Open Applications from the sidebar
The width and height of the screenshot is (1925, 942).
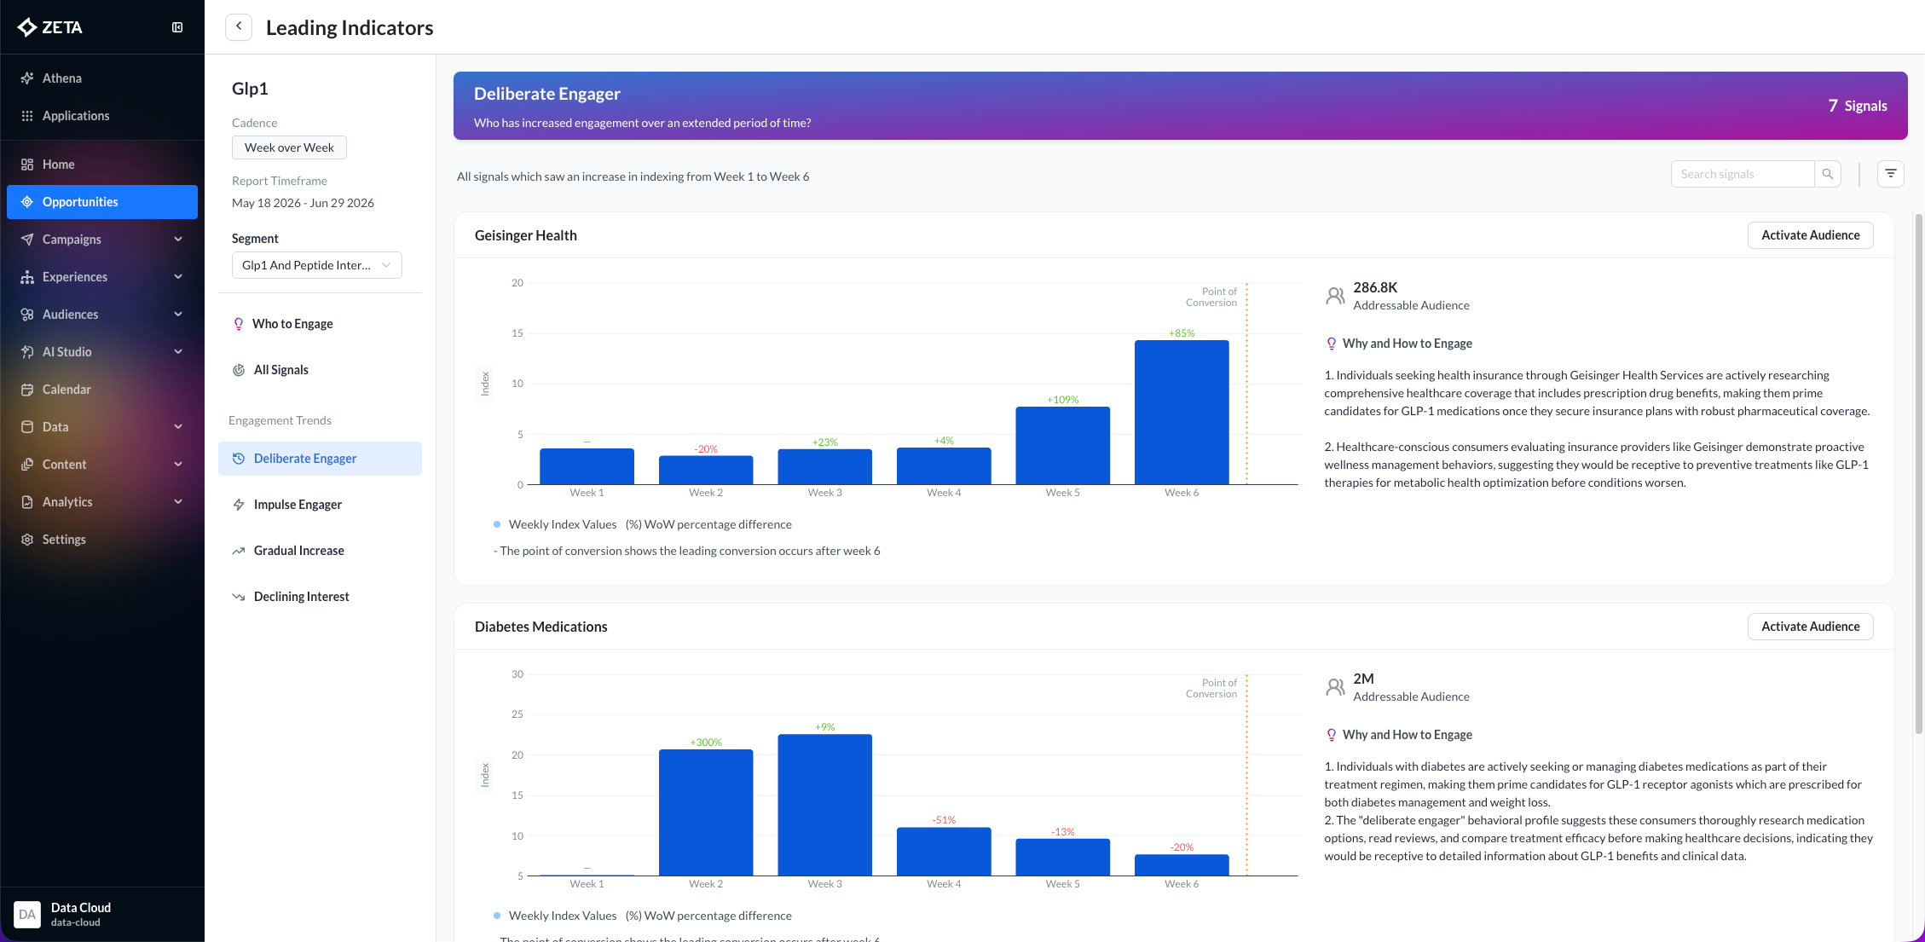point(102,116)
